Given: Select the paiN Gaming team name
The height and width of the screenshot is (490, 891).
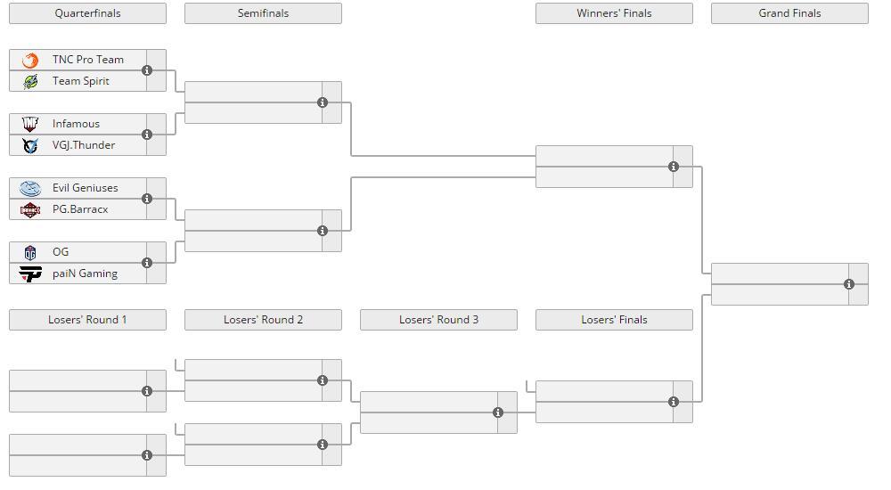Looking at the screenshot, I should pyautogui.click(x=85, y=274).
